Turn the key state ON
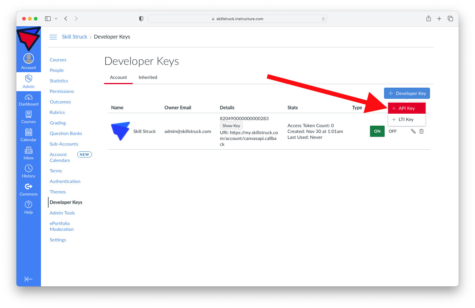 click(x=377, y=131)
